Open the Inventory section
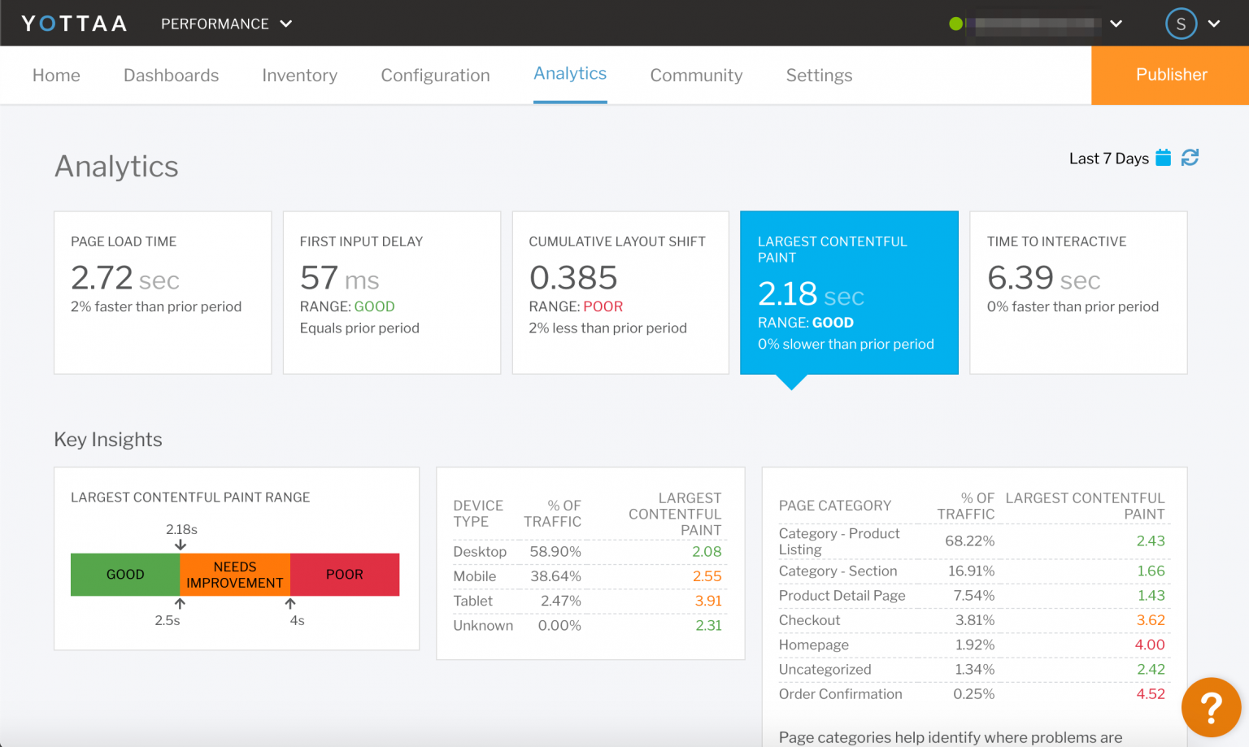Screen dimensions: 1249x747 coord(299,75)
